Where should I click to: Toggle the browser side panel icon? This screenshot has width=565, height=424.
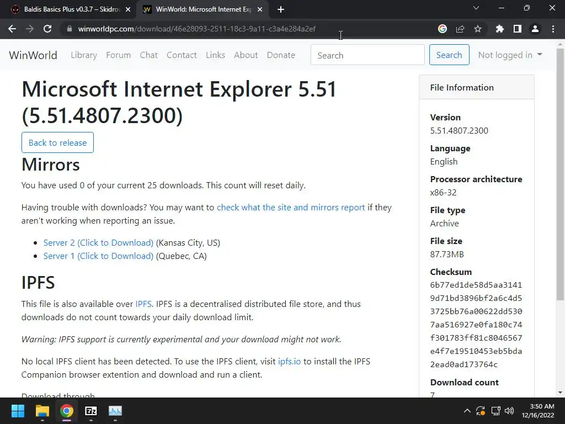tap(518, 29)
